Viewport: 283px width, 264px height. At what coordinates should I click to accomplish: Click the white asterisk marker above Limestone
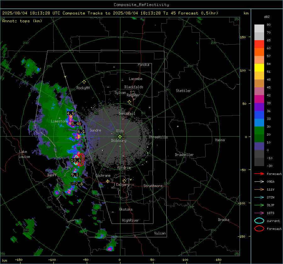[x=59, y=118]
